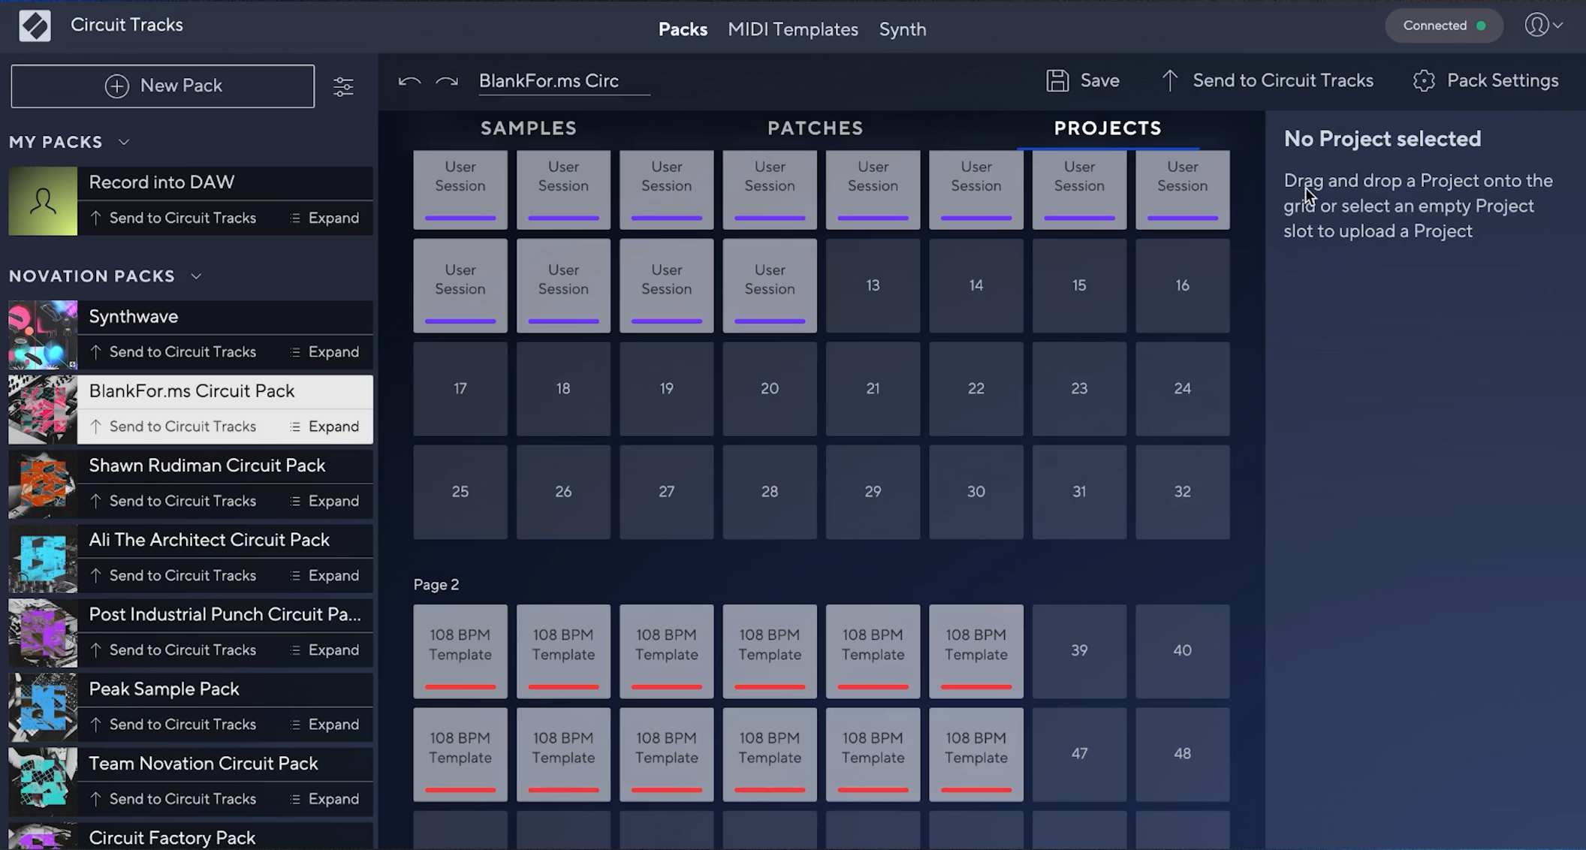This screenshot has height=850, width=1586.
Task: Expand the Shawn Rudiman Circuit Pack
Action: pos(324,500)
